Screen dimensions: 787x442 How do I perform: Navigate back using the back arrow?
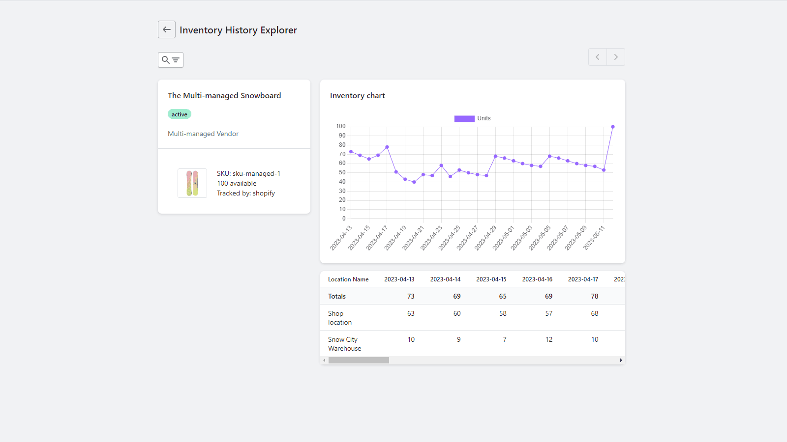(x=166, y=29)
